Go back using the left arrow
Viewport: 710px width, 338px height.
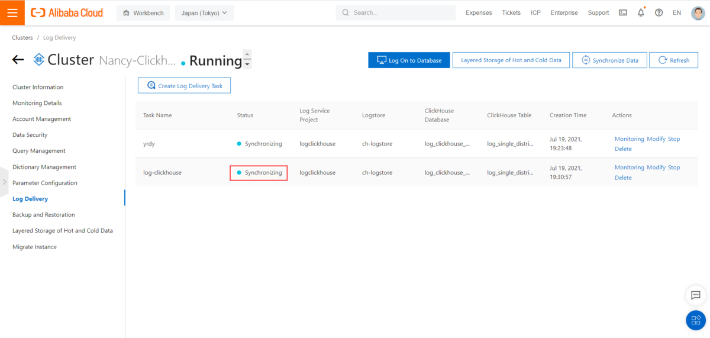(18, 60)
